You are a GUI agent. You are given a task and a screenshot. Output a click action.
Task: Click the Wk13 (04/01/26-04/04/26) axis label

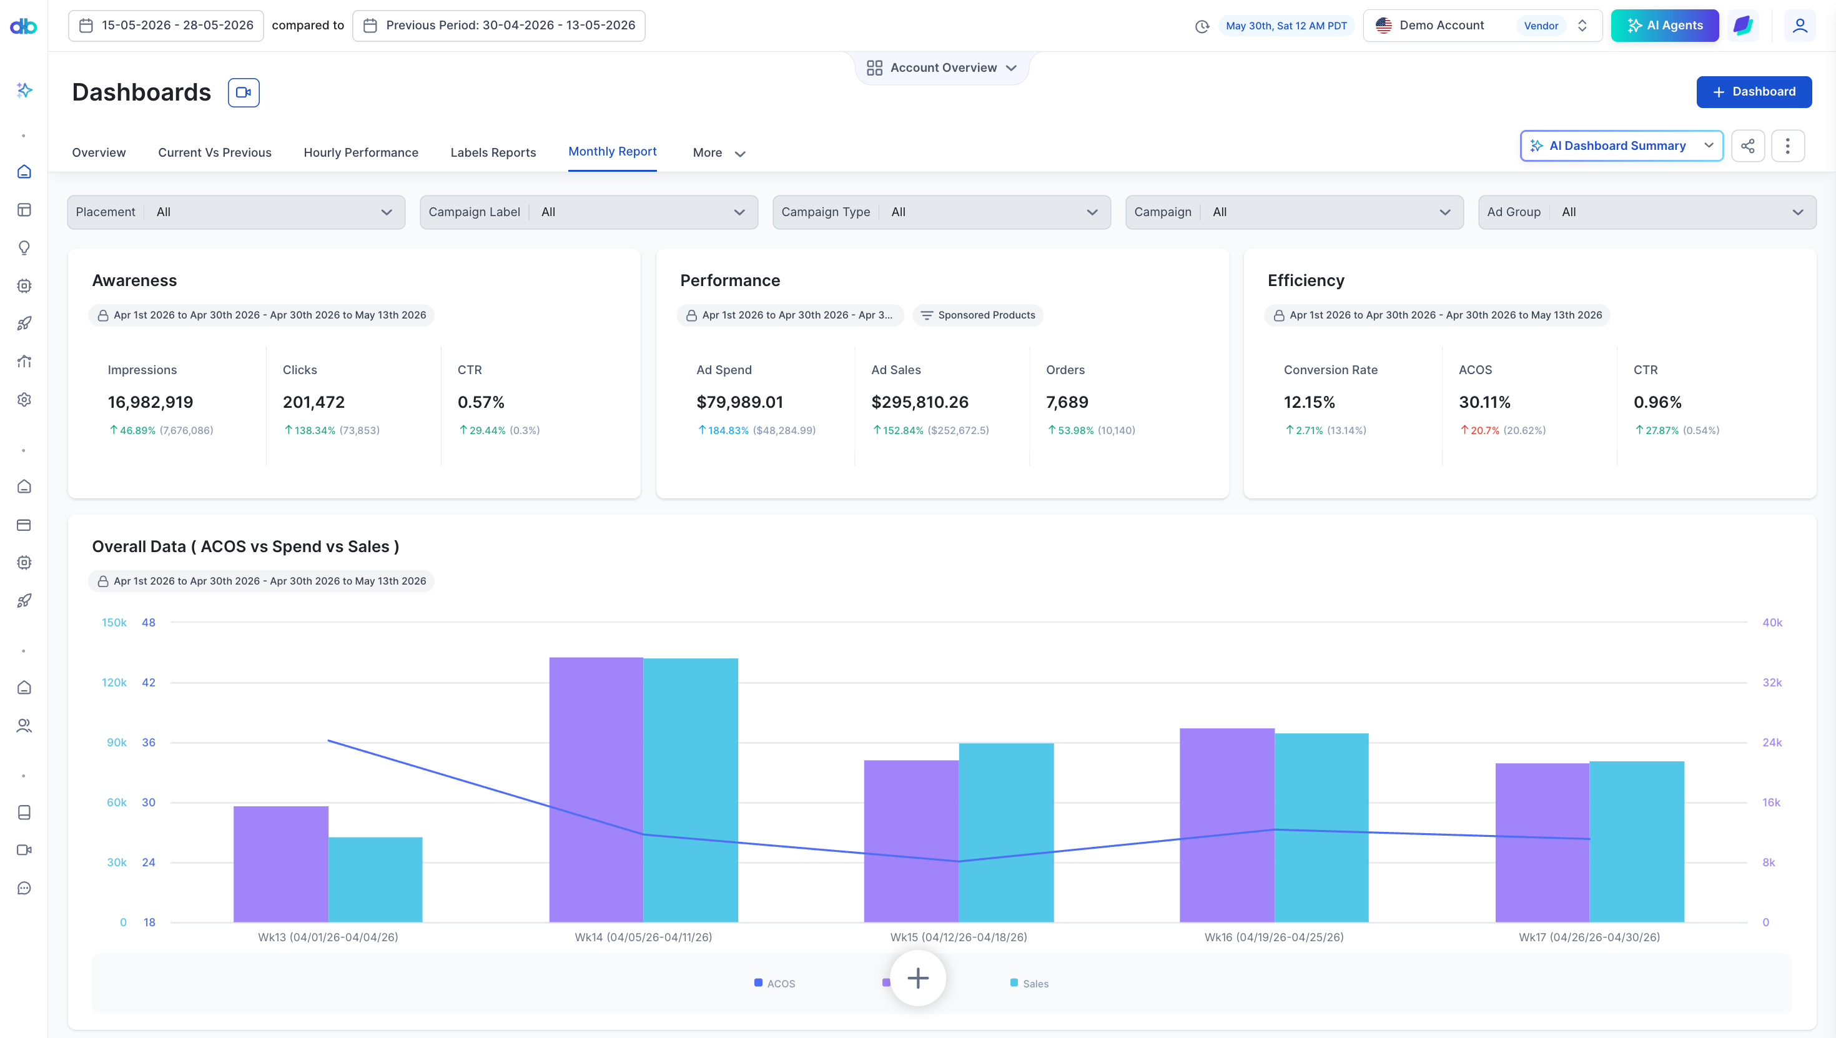coord(328,937)
